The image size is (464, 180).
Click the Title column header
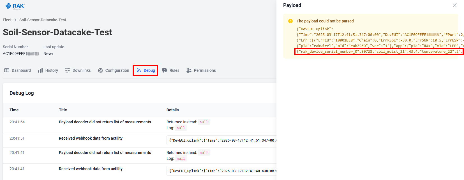tap(63, 110)
